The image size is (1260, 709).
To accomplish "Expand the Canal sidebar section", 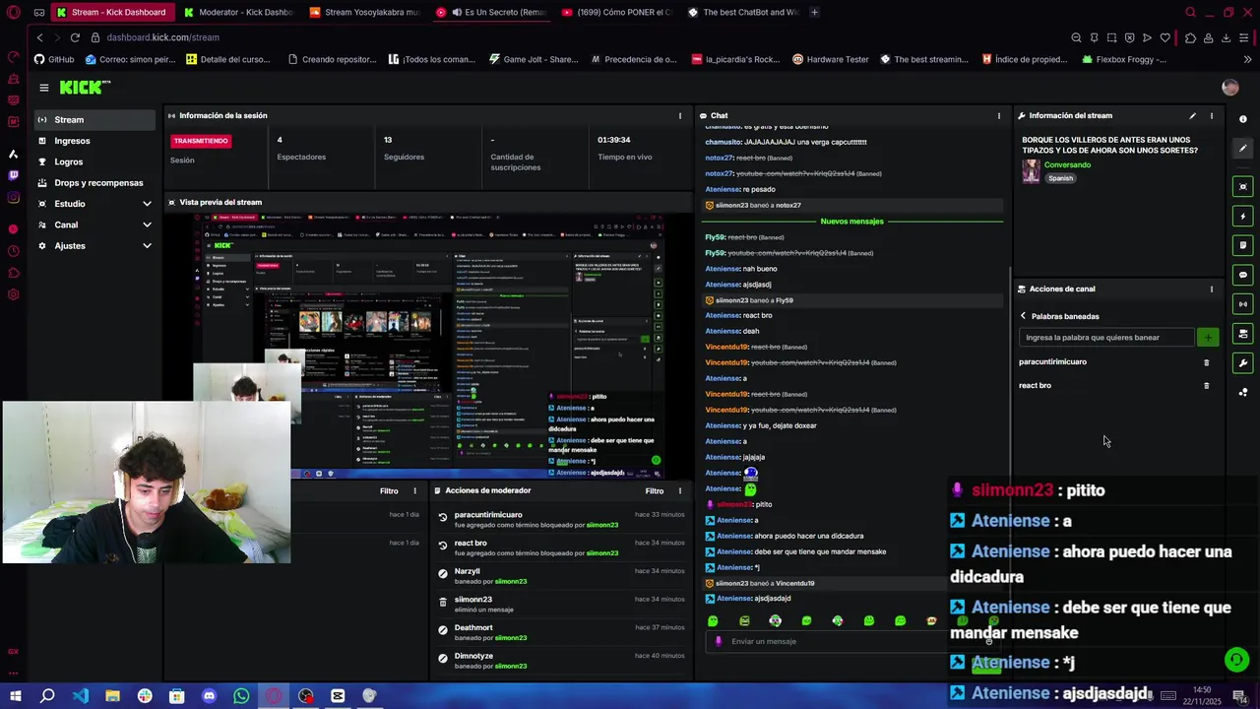I will pyautogui.click(x=94, y=225).
